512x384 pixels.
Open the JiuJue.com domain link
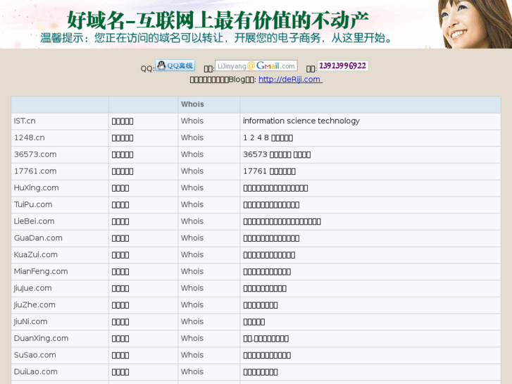tap(32, 288)
